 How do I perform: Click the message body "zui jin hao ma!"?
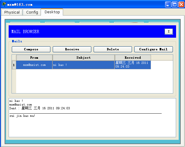click(22, 116)
